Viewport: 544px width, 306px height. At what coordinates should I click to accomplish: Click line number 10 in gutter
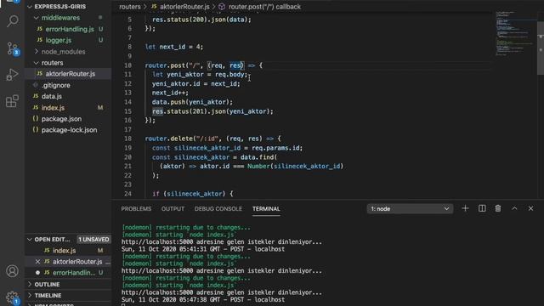(x=128, y=65)
